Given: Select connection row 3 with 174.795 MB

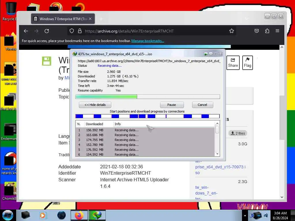Looking at the screenshot, I should [145, 140].
